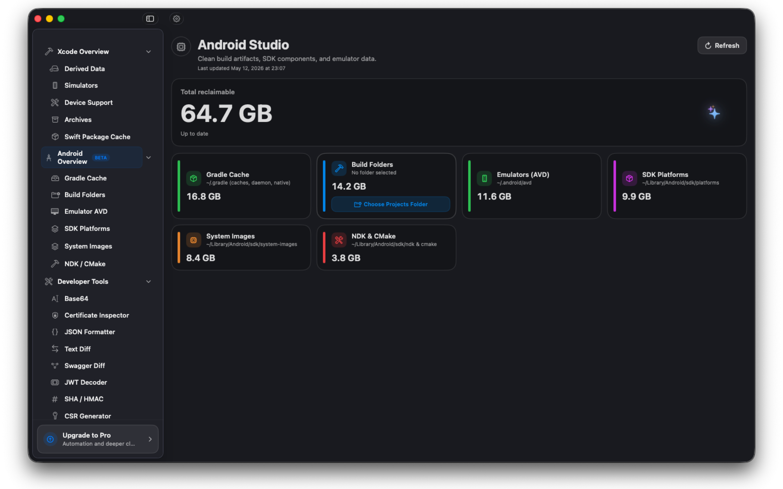This screenshot has width=783, height=489.
Task: Click the Upgrade to Pro arrow-up icon
Action: click(x=50, y=439)
